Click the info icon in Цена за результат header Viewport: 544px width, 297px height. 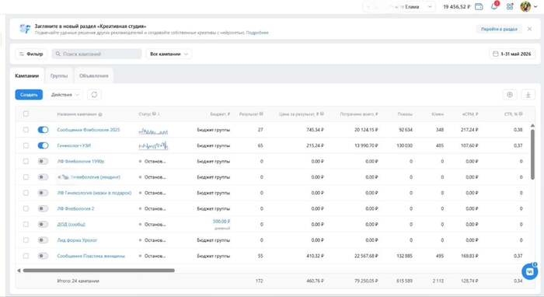[x=322, y=114]
